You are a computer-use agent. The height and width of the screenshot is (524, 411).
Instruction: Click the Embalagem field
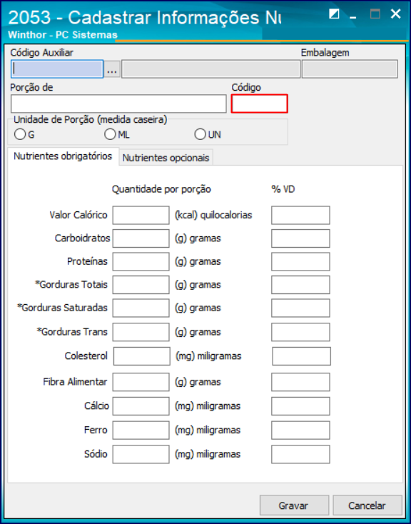click(x=350, y=69)
